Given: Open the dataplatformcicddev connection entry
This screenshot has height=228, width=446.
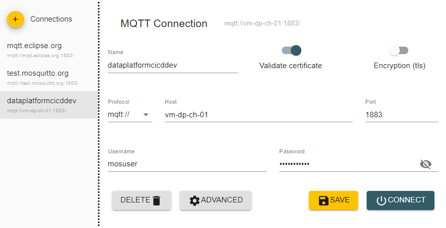Looking at the screenshot, I should pos(42,105).
